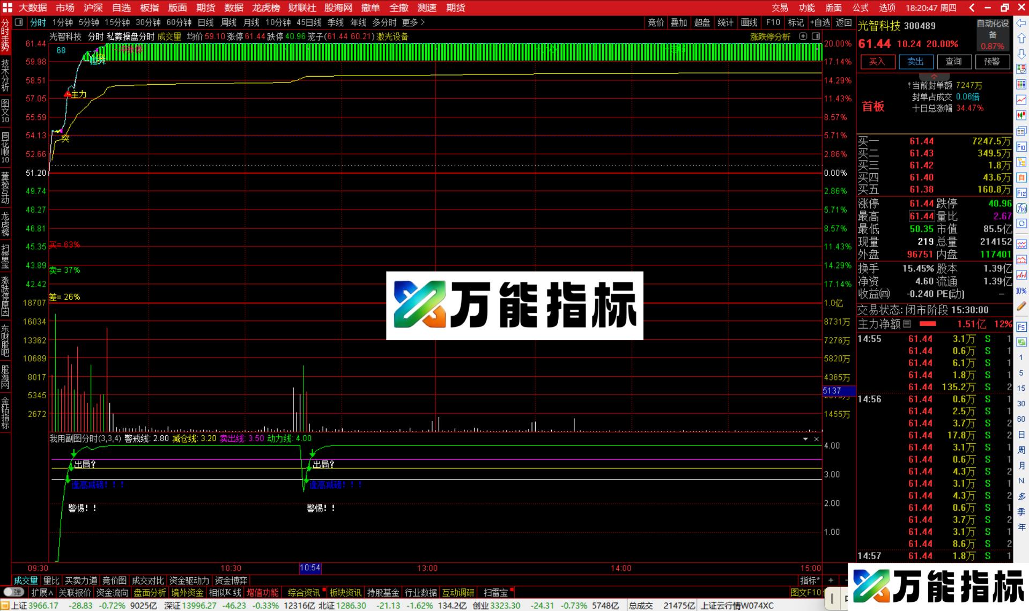Image resolution: width=1029 pixels, height=611 pixels.
Task: Click the back arrow icon at top right
Action: click(971, 8)
